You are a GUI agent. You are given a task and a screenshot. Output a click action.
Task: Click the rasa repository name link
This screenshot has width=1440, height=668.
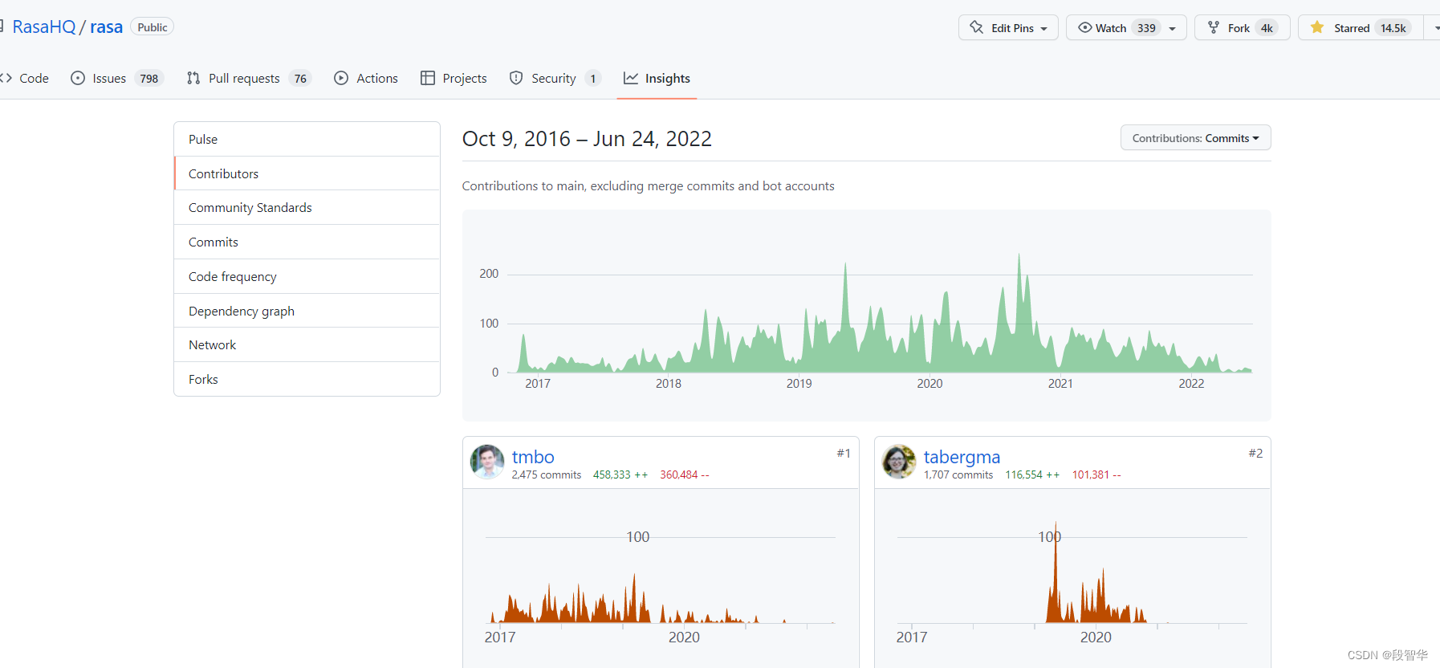point(106,26)
